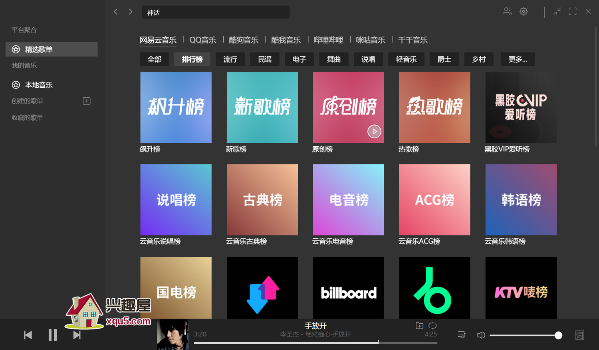This screenshot has width=599, height=350.
Task: Filter playlists by 民谣
Action: (x=265, y=59)
